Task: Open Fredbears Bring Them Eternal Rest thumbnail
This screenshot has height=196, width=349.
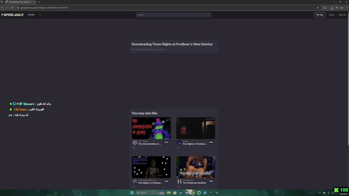Action: pyautogui.click(x=151, y=167)
